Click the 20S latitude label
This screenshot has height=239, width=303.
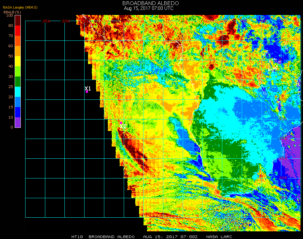click(283, 138)
